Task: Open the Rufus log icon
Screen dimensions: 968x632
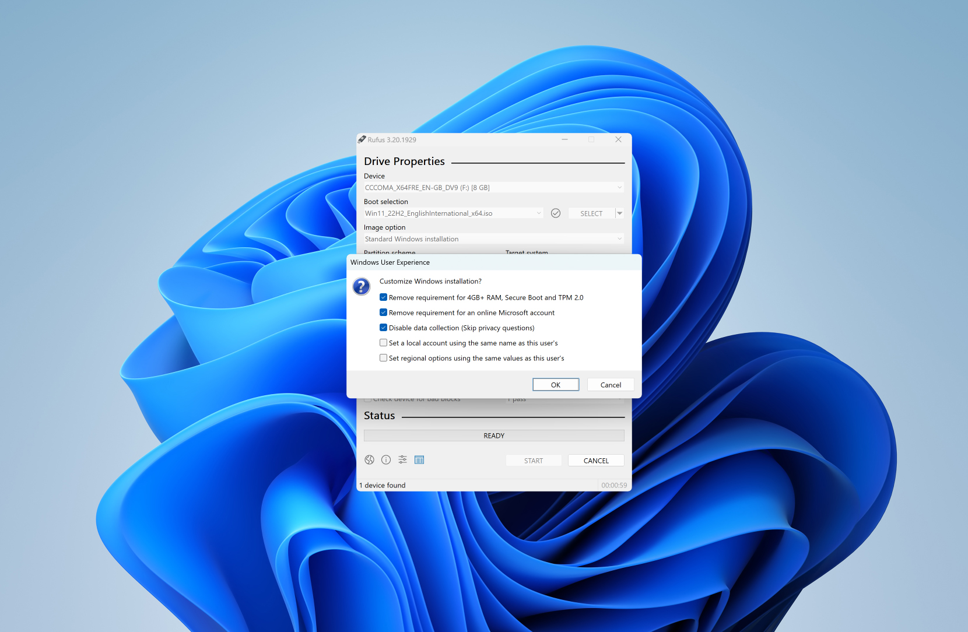Action: pyautogui.click(x=419, y=460)
